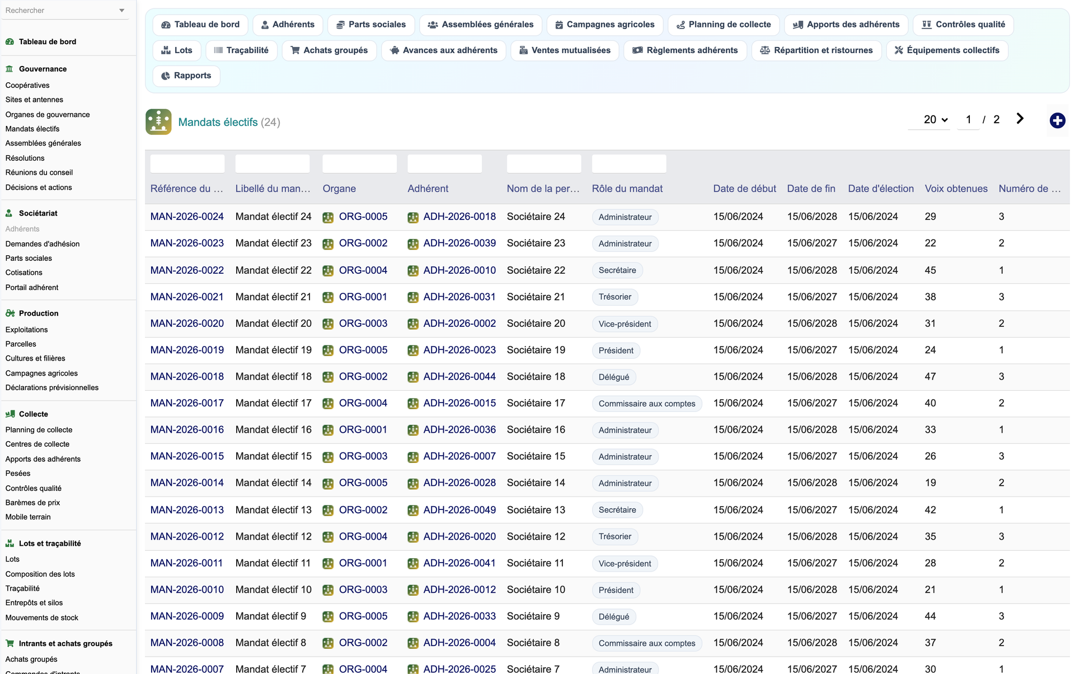
Task: Click the Intrants et achats groupés cart icon
Action: click(x=10, y=644)
